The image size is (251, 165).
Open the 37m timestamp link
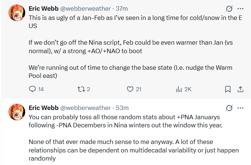(122, 8)
